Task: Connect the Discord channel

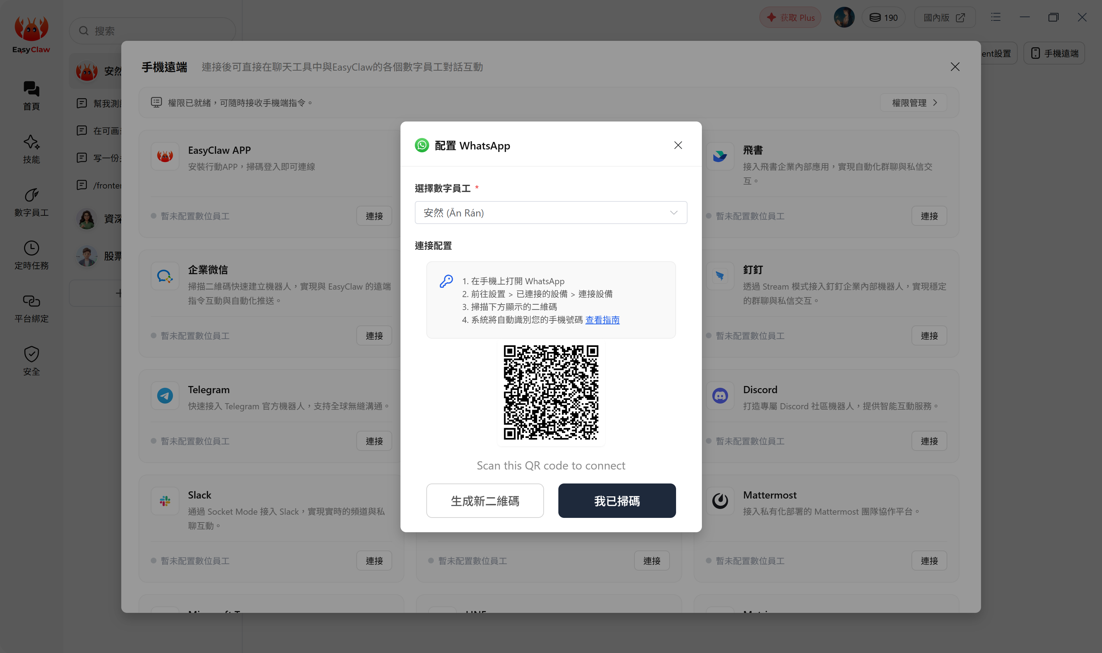Action: pyautogui.click(x=929, y=441)
